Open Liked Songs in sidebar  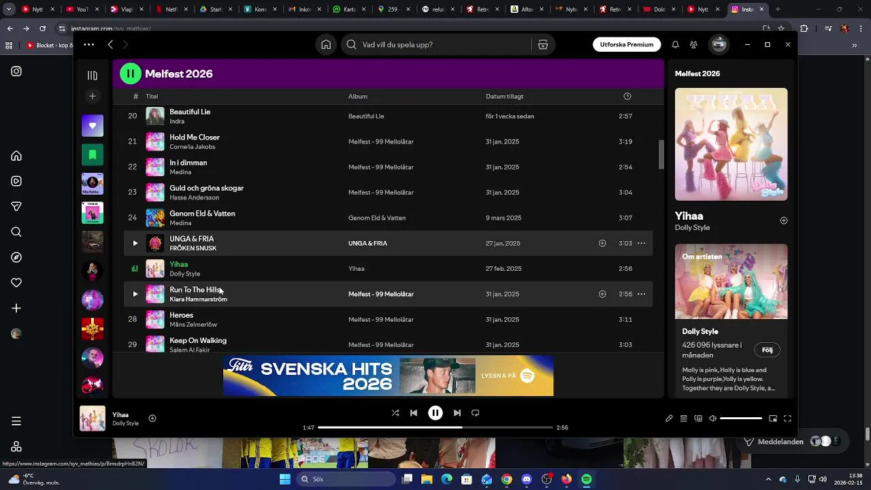(93, 126)
